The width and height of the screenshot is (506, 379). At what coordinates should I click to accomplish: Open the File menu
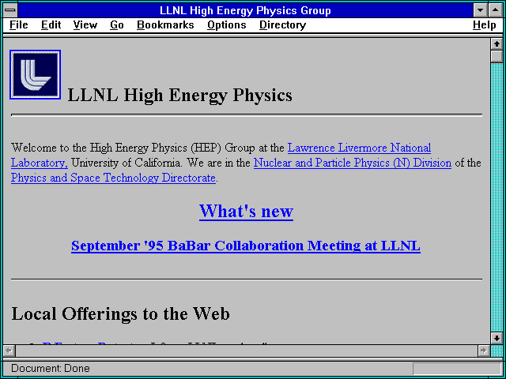(x=19, y=25)
